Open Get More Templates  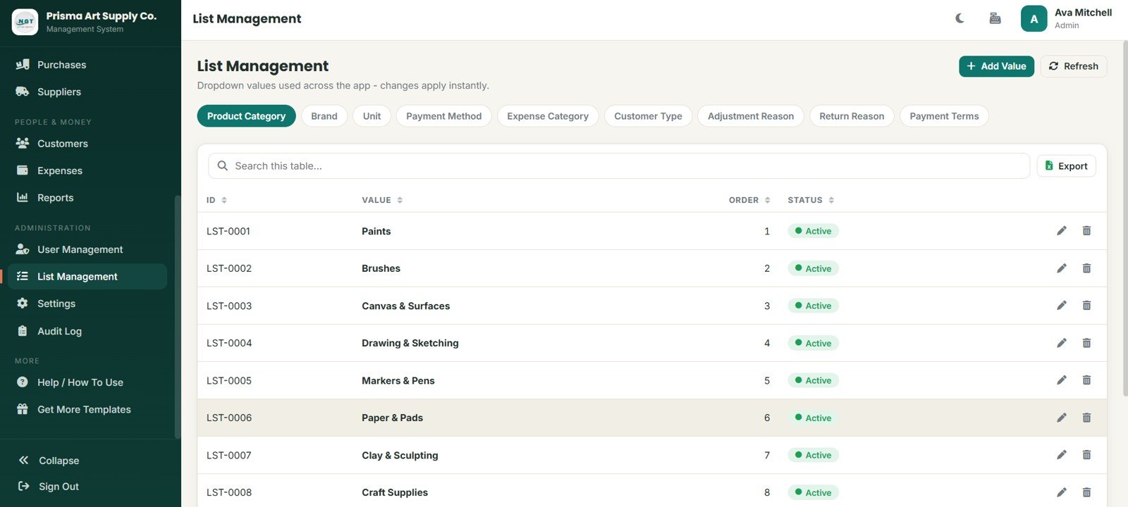click(x=87, y=410)
